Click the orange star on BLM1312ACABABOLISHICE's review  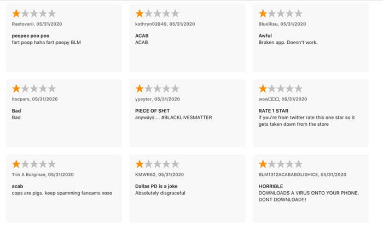(x=263, y=164)
